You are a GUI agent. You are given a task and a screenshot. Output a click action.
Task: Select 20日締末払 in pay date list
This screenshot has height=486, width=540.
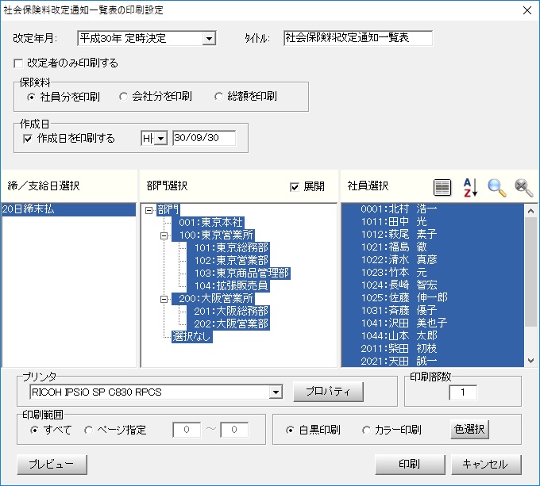click(x=69, y=209)
